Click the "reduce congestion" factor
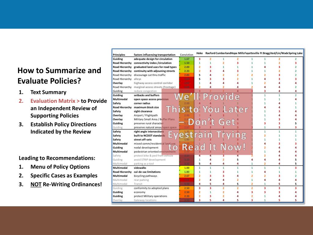This screenshot has width=313, height=235. coord(145,91)
